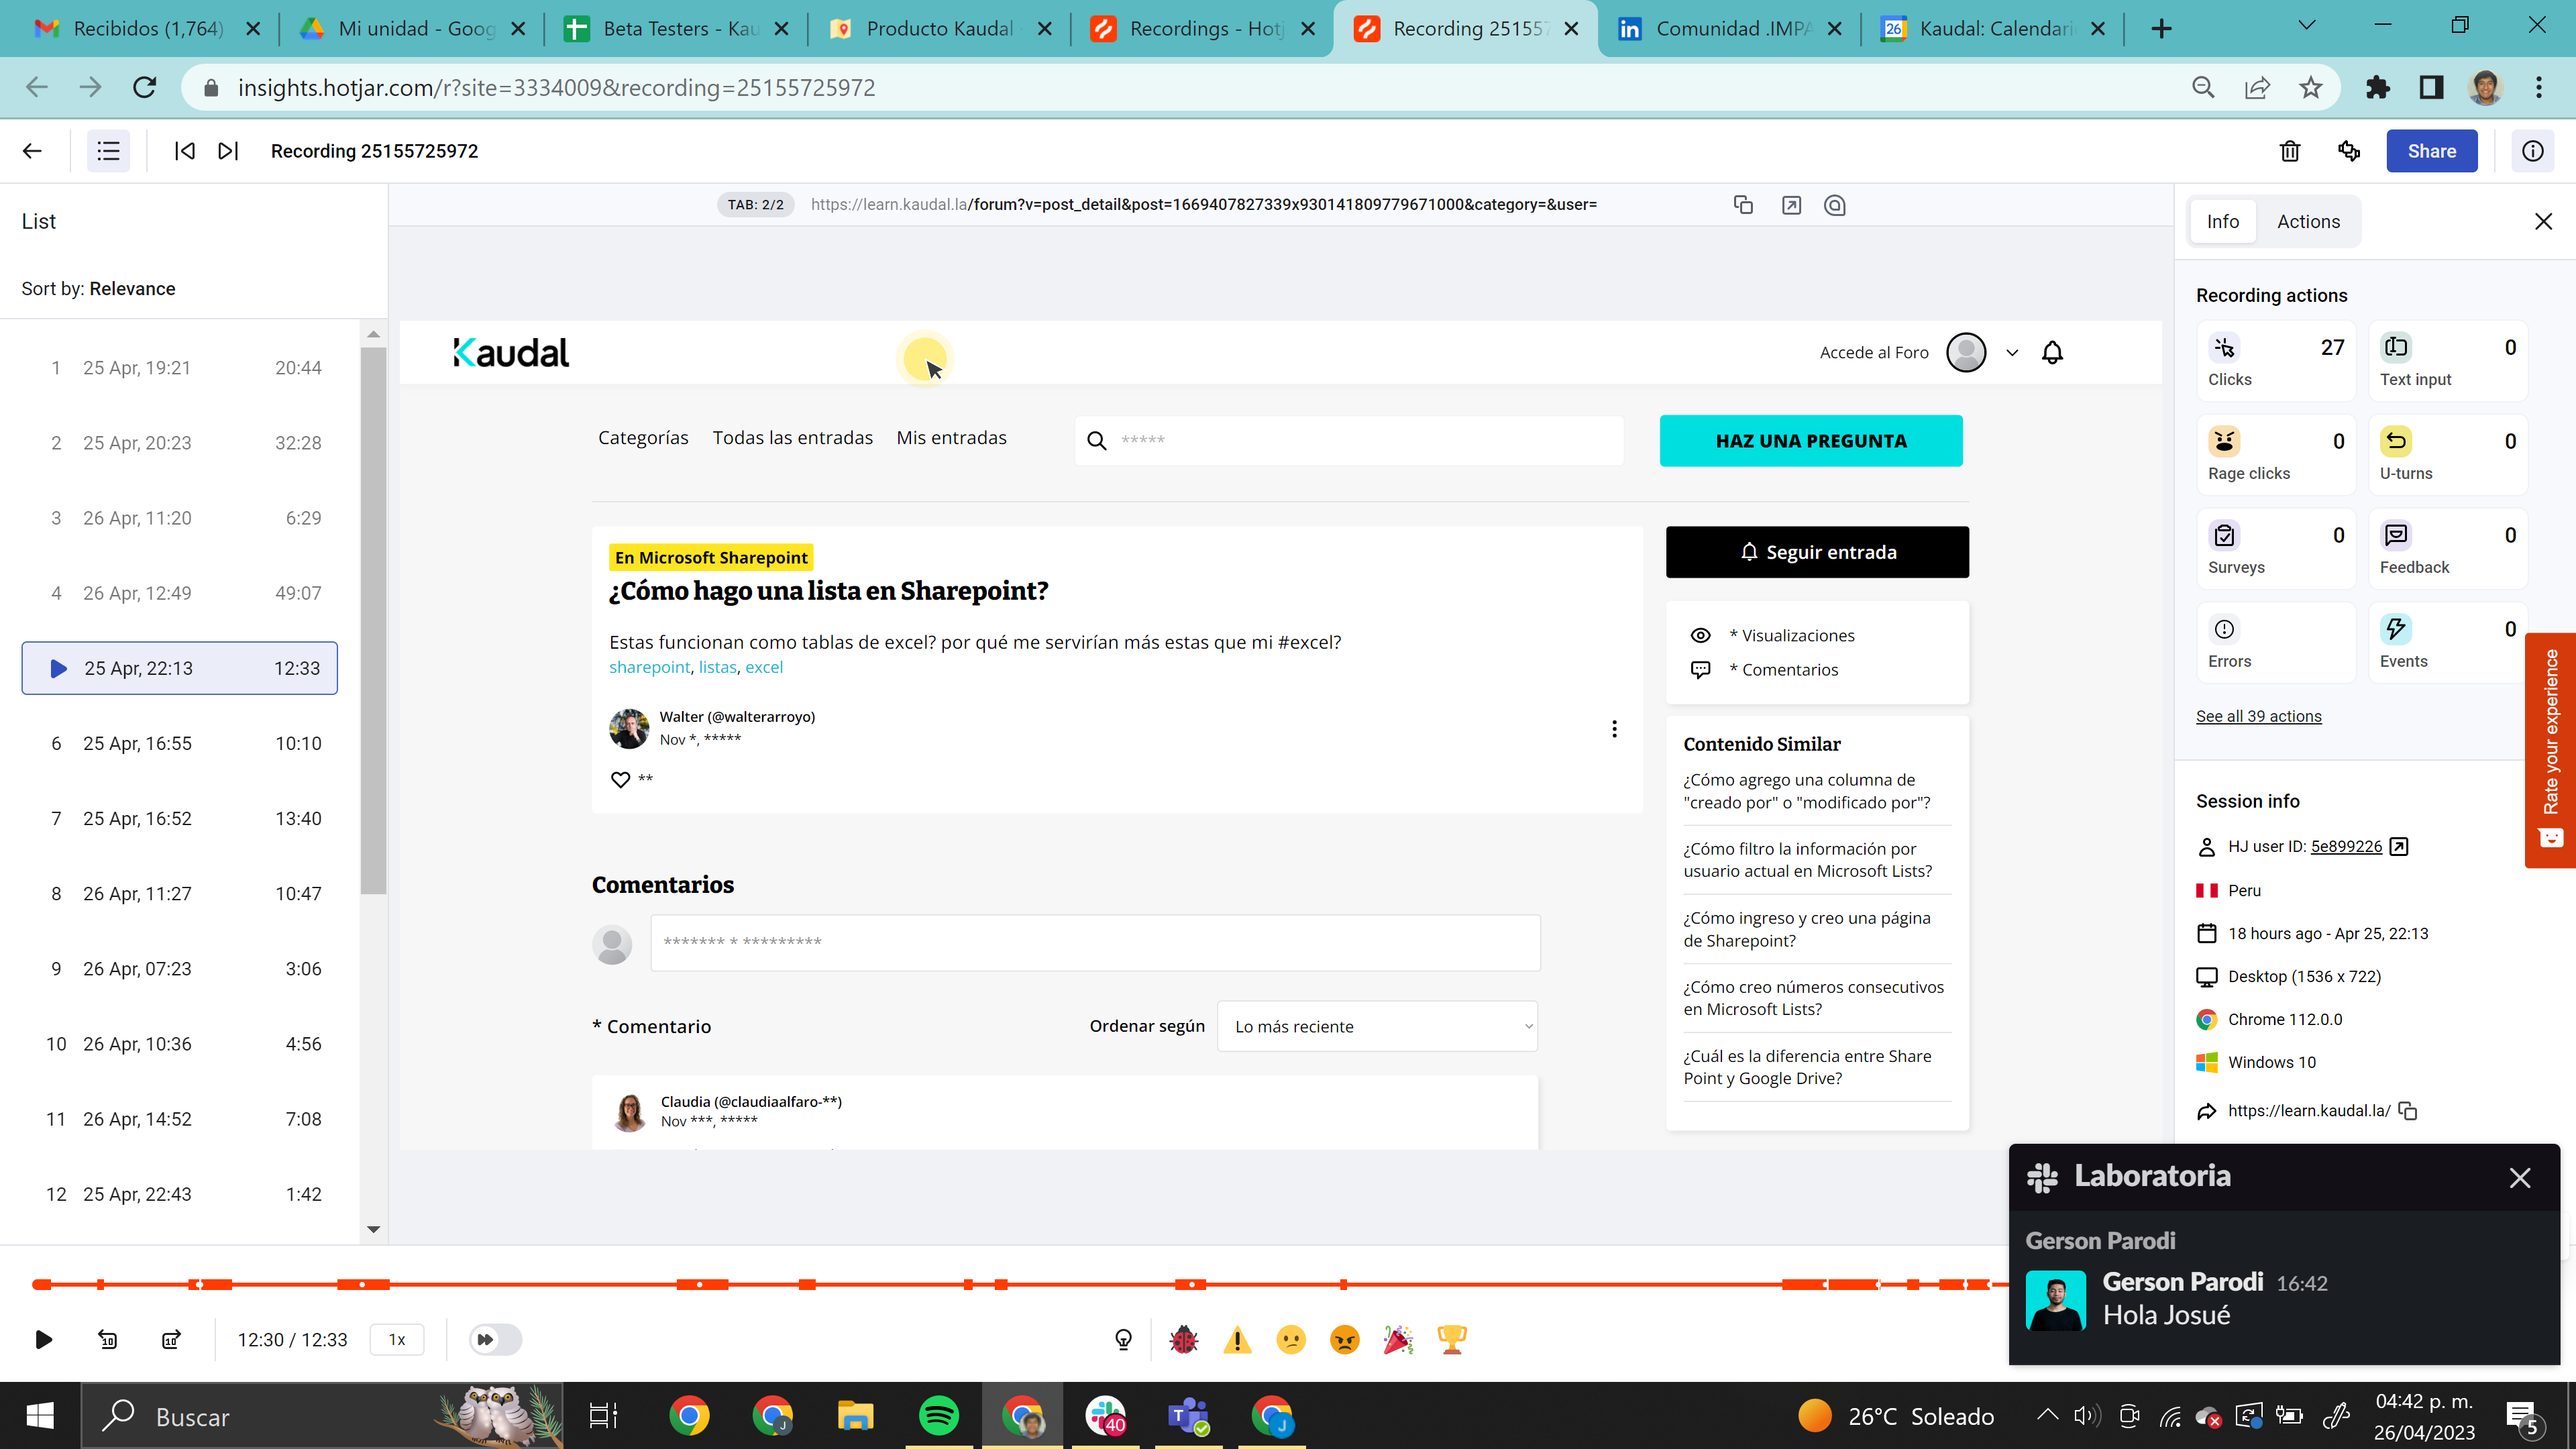Expand the Lo más reciente dropdown
2576x1449 pixels.
click(1377, 1026)
